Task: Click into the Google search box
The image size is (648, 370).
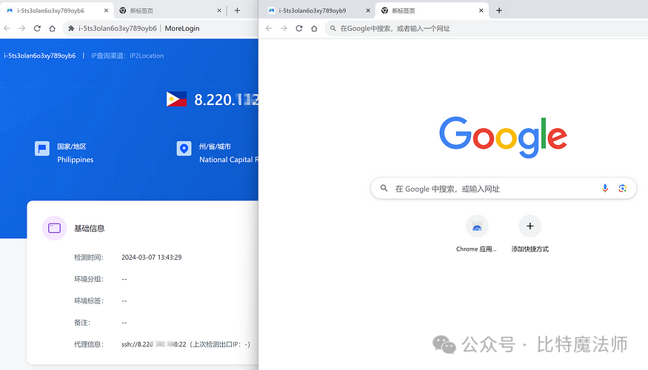Action: [x=504, y=188]
